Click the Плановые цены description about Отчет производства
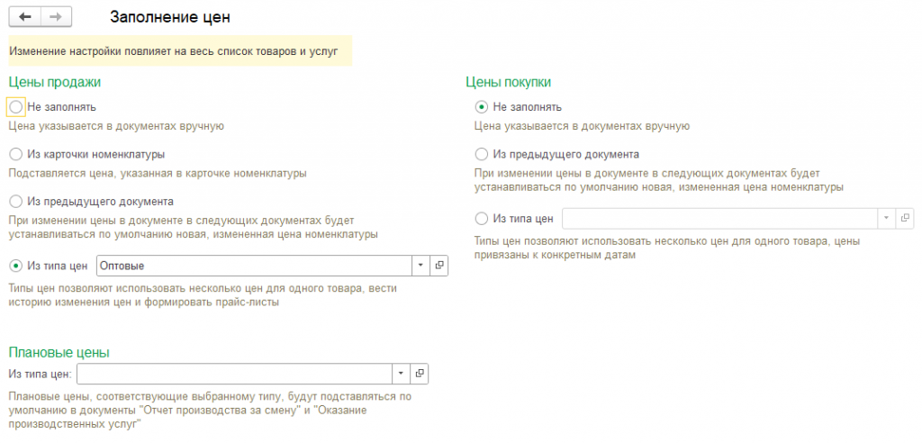The width and height of the screenshot is (922, 443). pyautogui.click(x=210, y=410)
